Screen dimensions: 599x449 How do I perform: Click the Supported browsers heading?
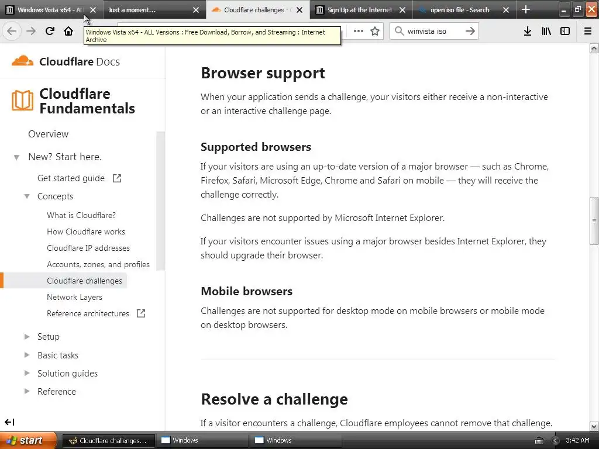click(256, 147)
